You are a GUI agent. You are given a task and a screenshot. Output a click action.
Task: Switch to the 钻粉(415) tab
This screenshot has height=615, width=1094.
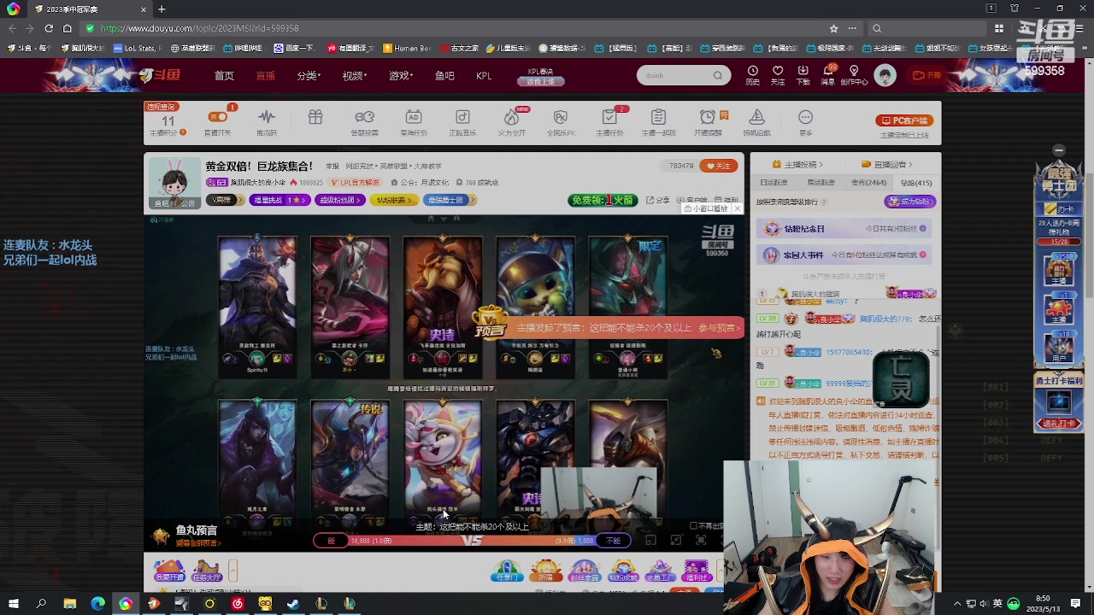(x=916, y=183)
